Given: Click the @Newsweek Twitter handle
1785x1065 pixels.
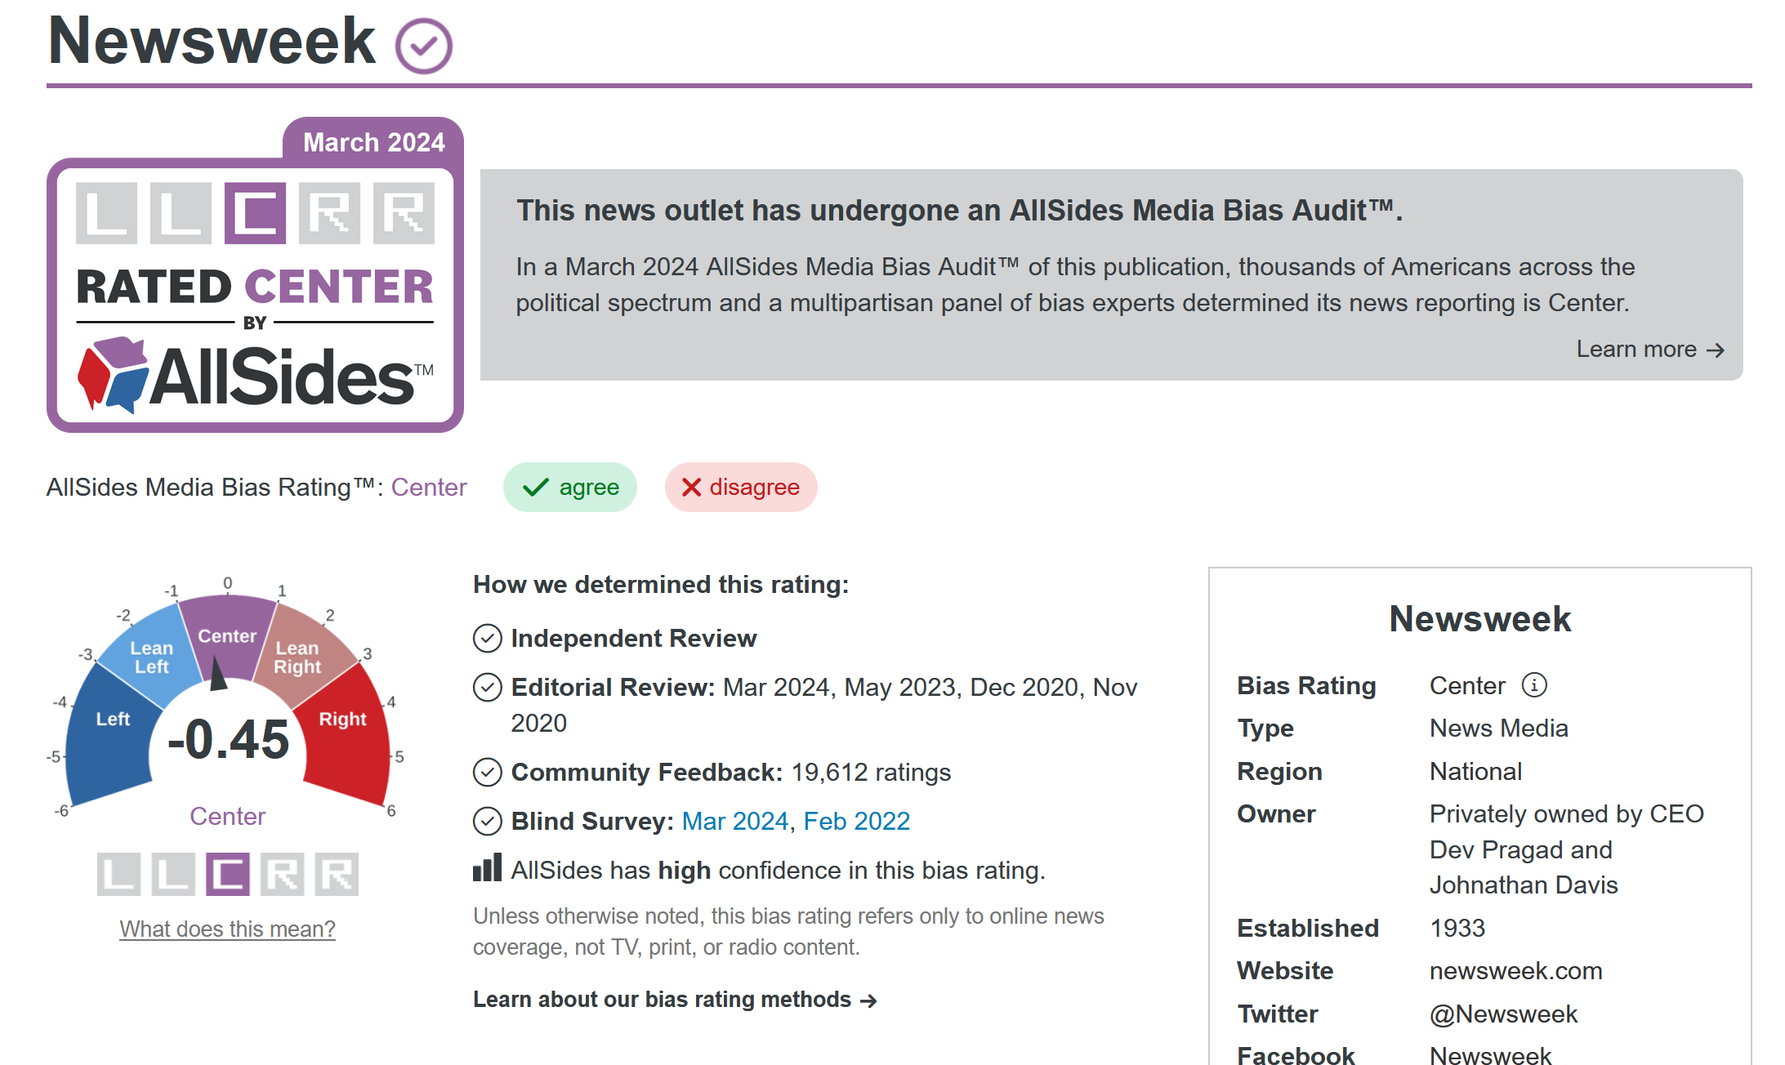Looking at the screenshot, I should [x=1504, y=1014].
